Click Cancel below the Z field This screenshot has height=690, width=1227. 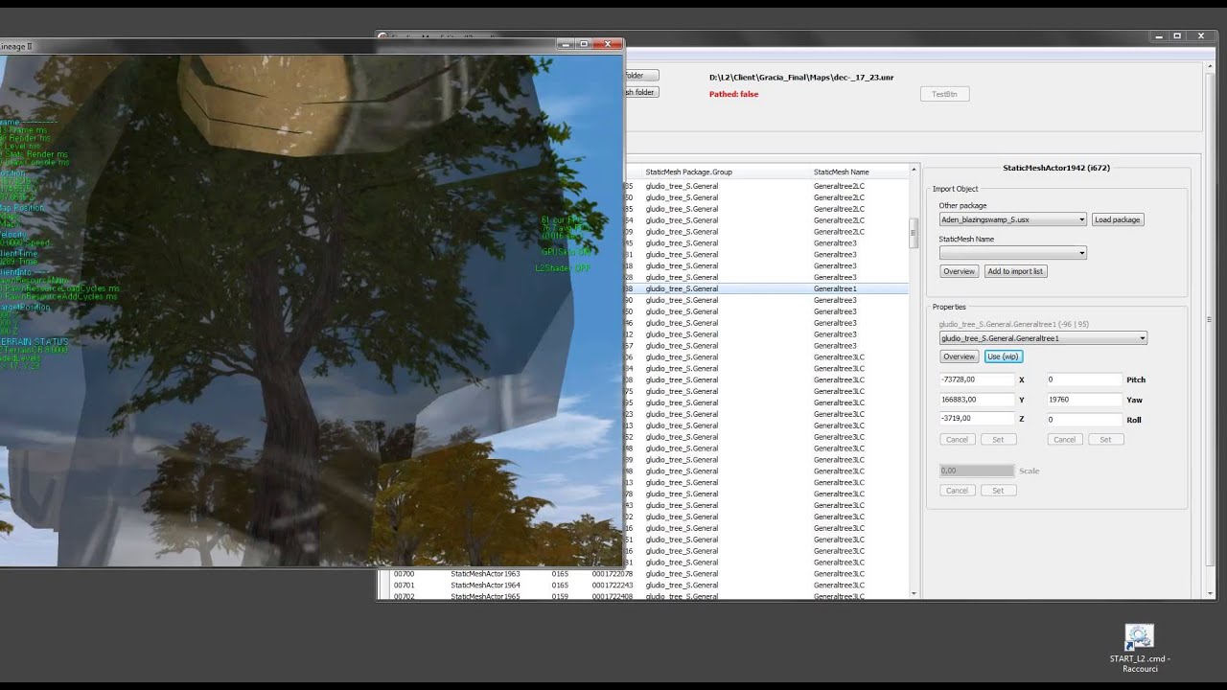pos(957,439)
